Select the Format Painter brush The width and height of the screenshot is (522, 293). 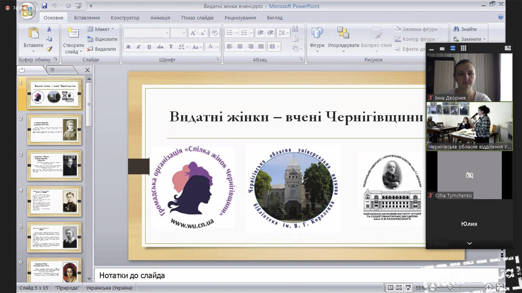click(x=49, y=49)
